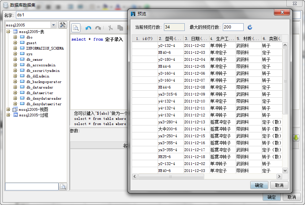The width and height of the screenshot is (305, 205).
Task: Click the date cell 2011-12-06
Action: click(197, 73)
